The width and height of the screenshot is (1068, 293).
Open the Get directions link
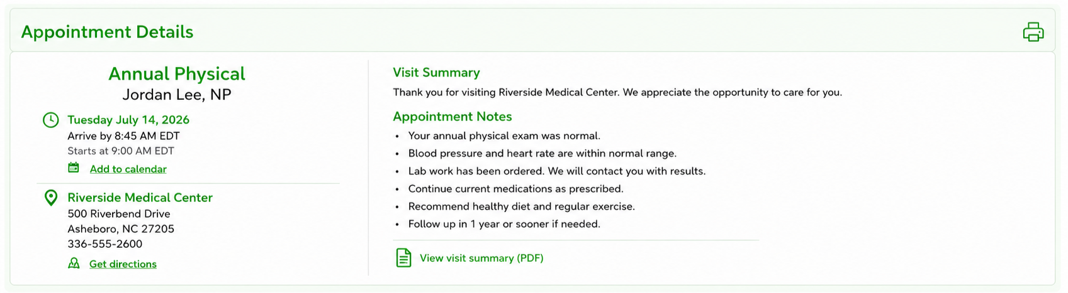point(123,264)
